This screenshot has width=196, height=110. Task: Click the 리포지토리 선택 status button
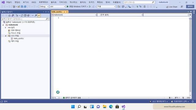click(180, 101)
